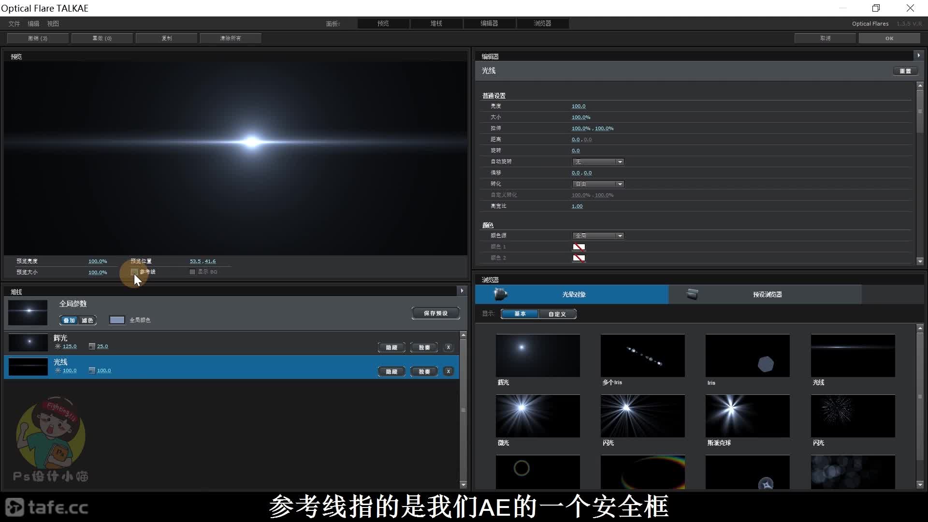Open the 编辑器 editor panel arrow menu
Screen dimensions: 928x522
919,56
